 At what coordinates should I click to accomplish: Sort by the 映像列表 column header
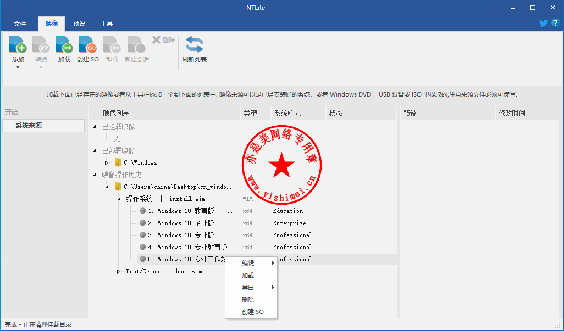point(164,113)
